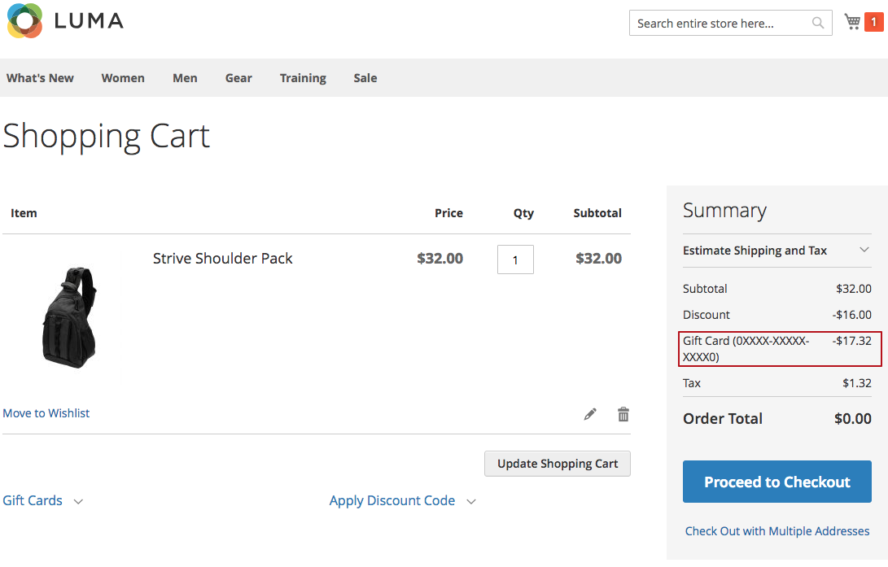This screenshot has width=888, height=567.
Task: Open the Sale menu
Action: pos(365,78)
